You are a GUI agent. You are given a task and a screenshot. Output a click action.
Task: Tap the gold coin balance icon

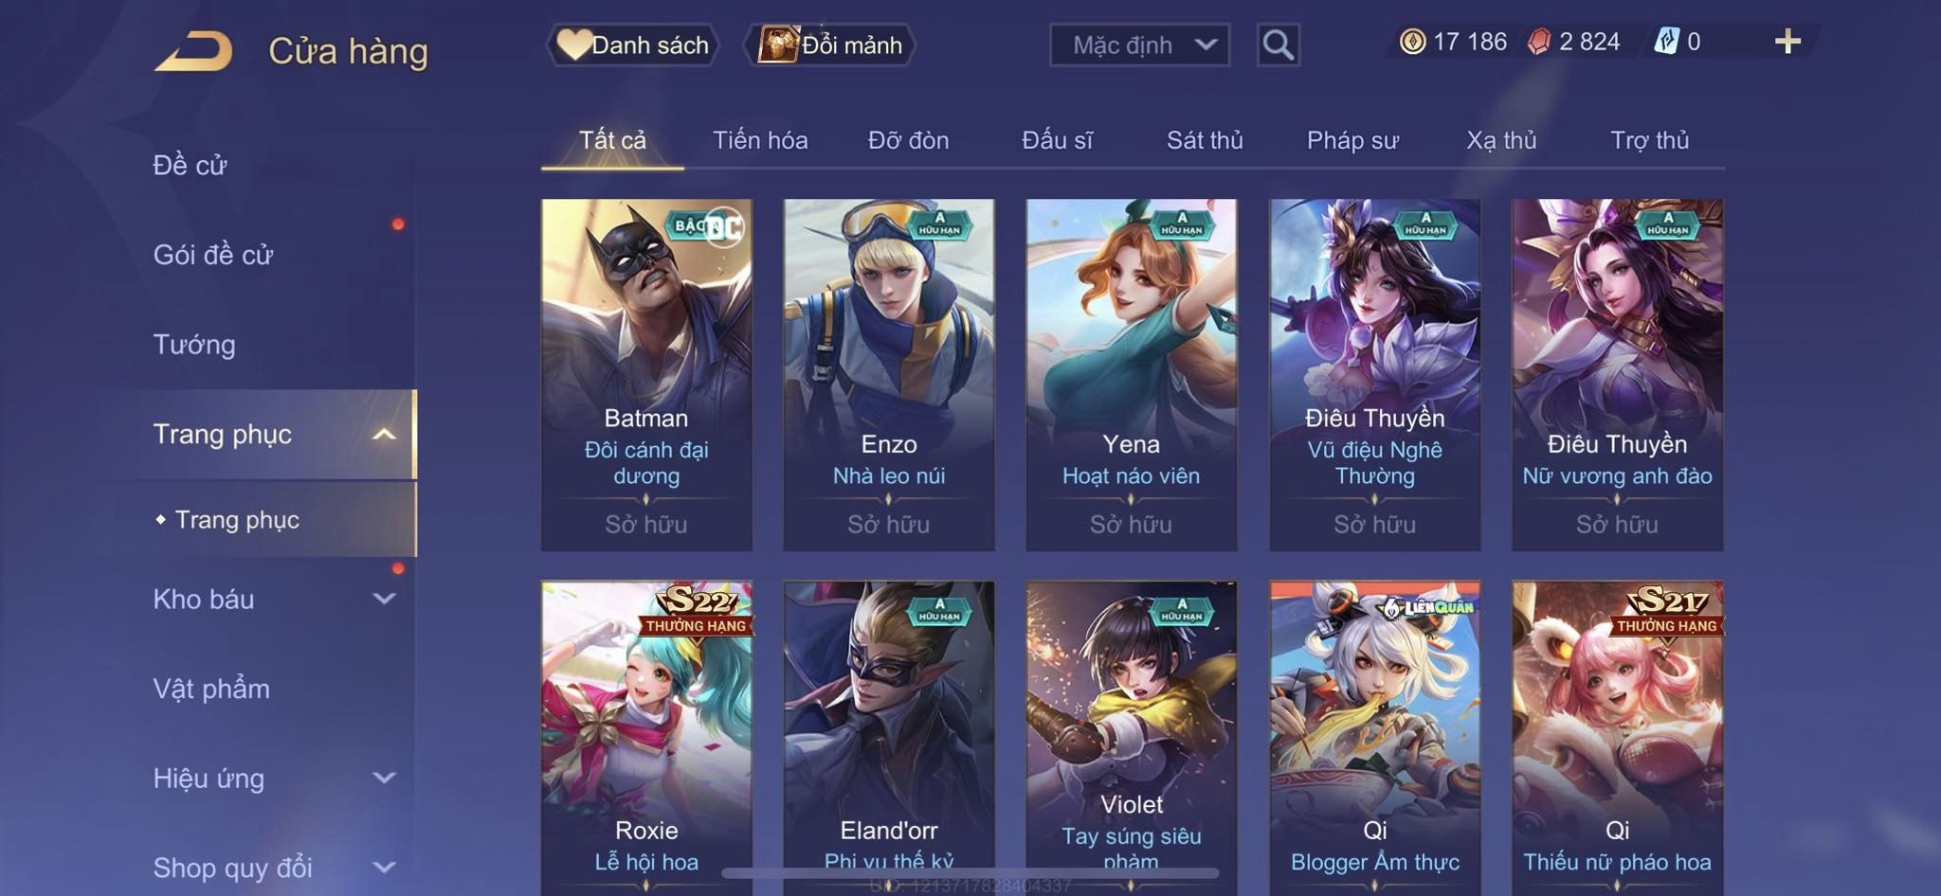pos(1412,42)
